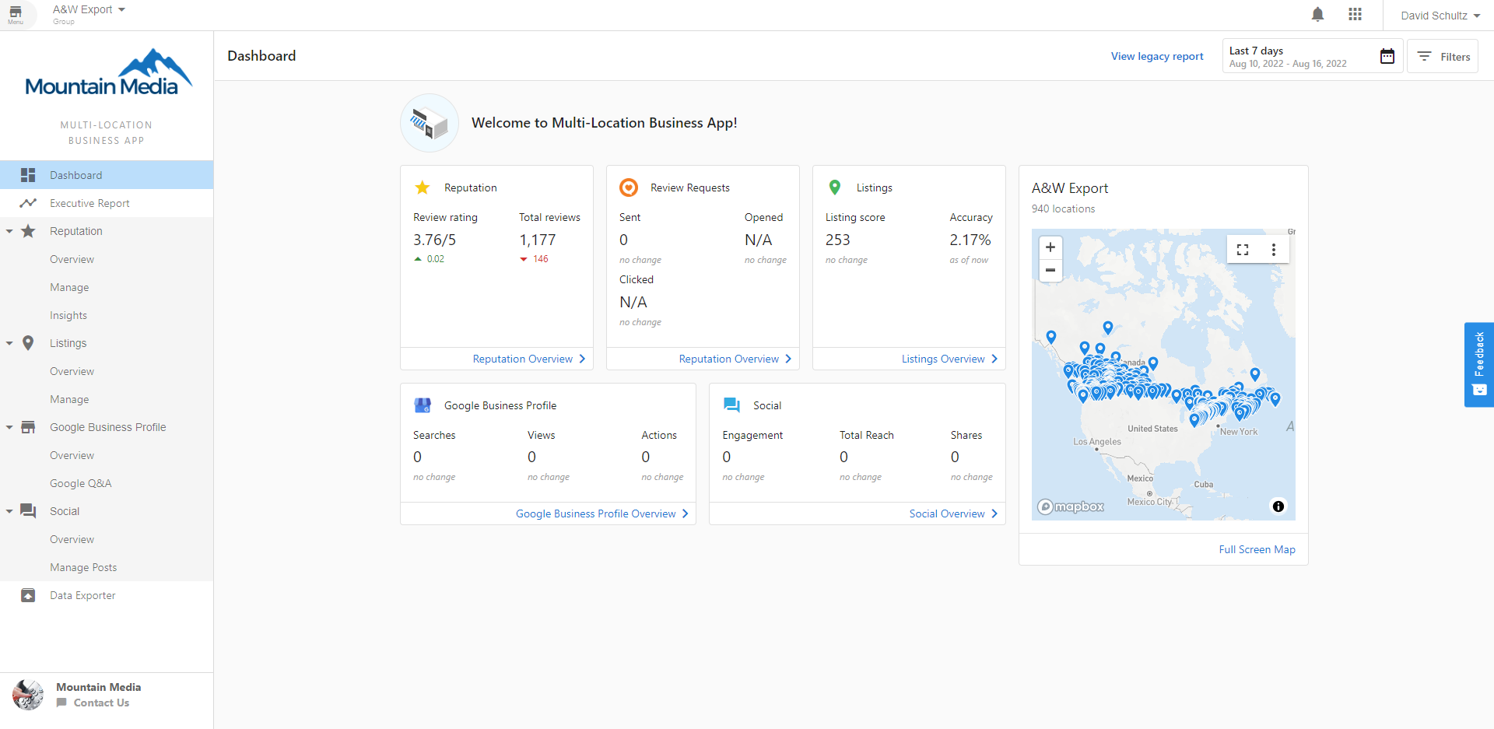Image resolution: width=1494 pixels, height=729 pixels.
Task: Open the David Schultz account menu
Action: 1440,16
